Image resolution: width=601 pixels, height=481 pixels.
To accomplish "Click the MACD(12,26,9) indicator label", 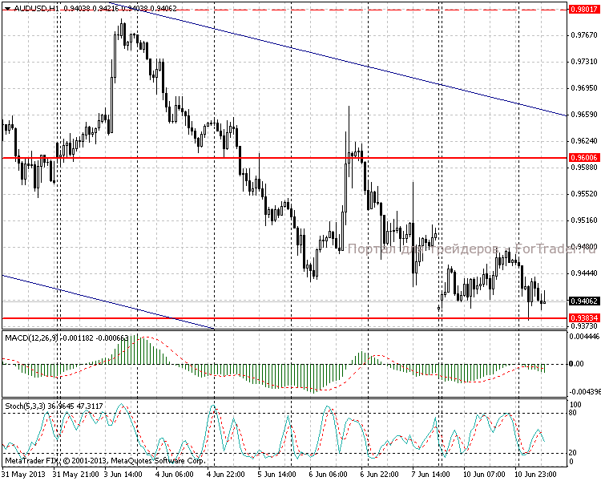I will (x=32, y=338).
